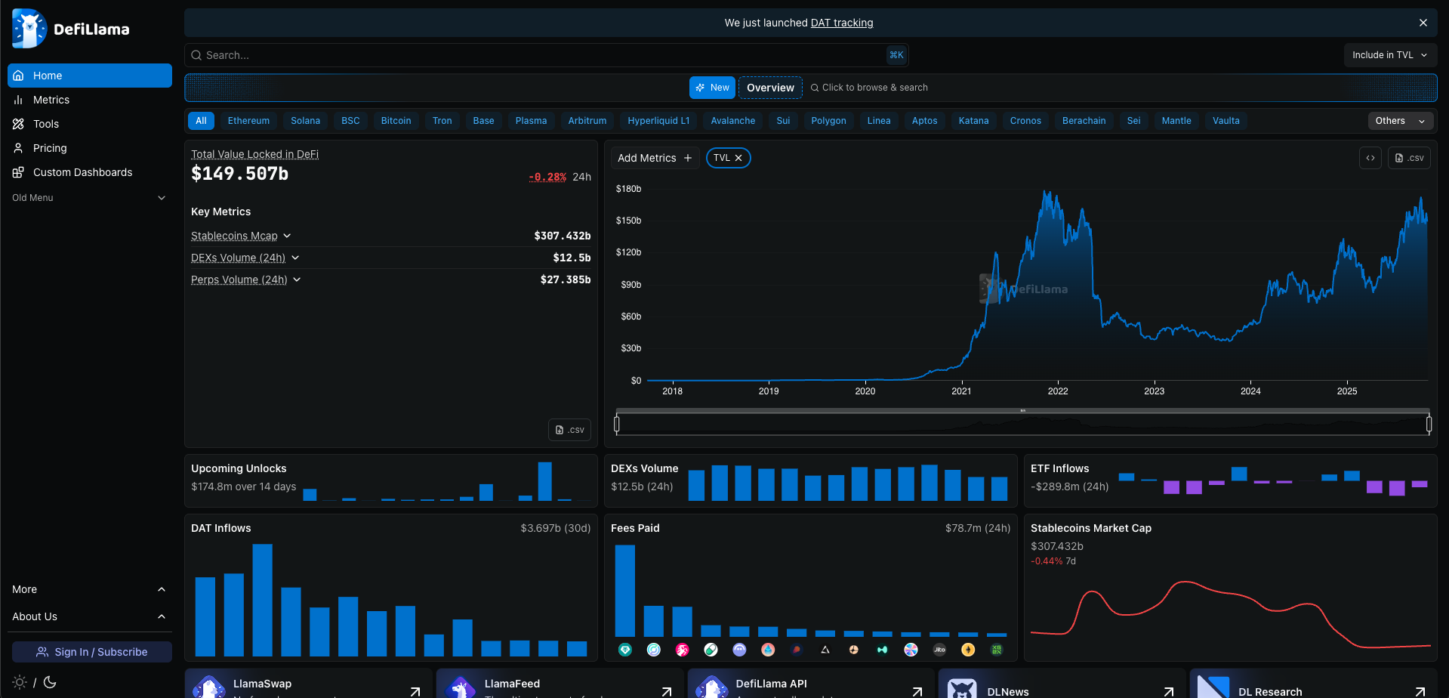Download chart data with the .csv icon
Image resolution: width=1449 pixels, height=698 pixels.
(x=1409, y=158)
